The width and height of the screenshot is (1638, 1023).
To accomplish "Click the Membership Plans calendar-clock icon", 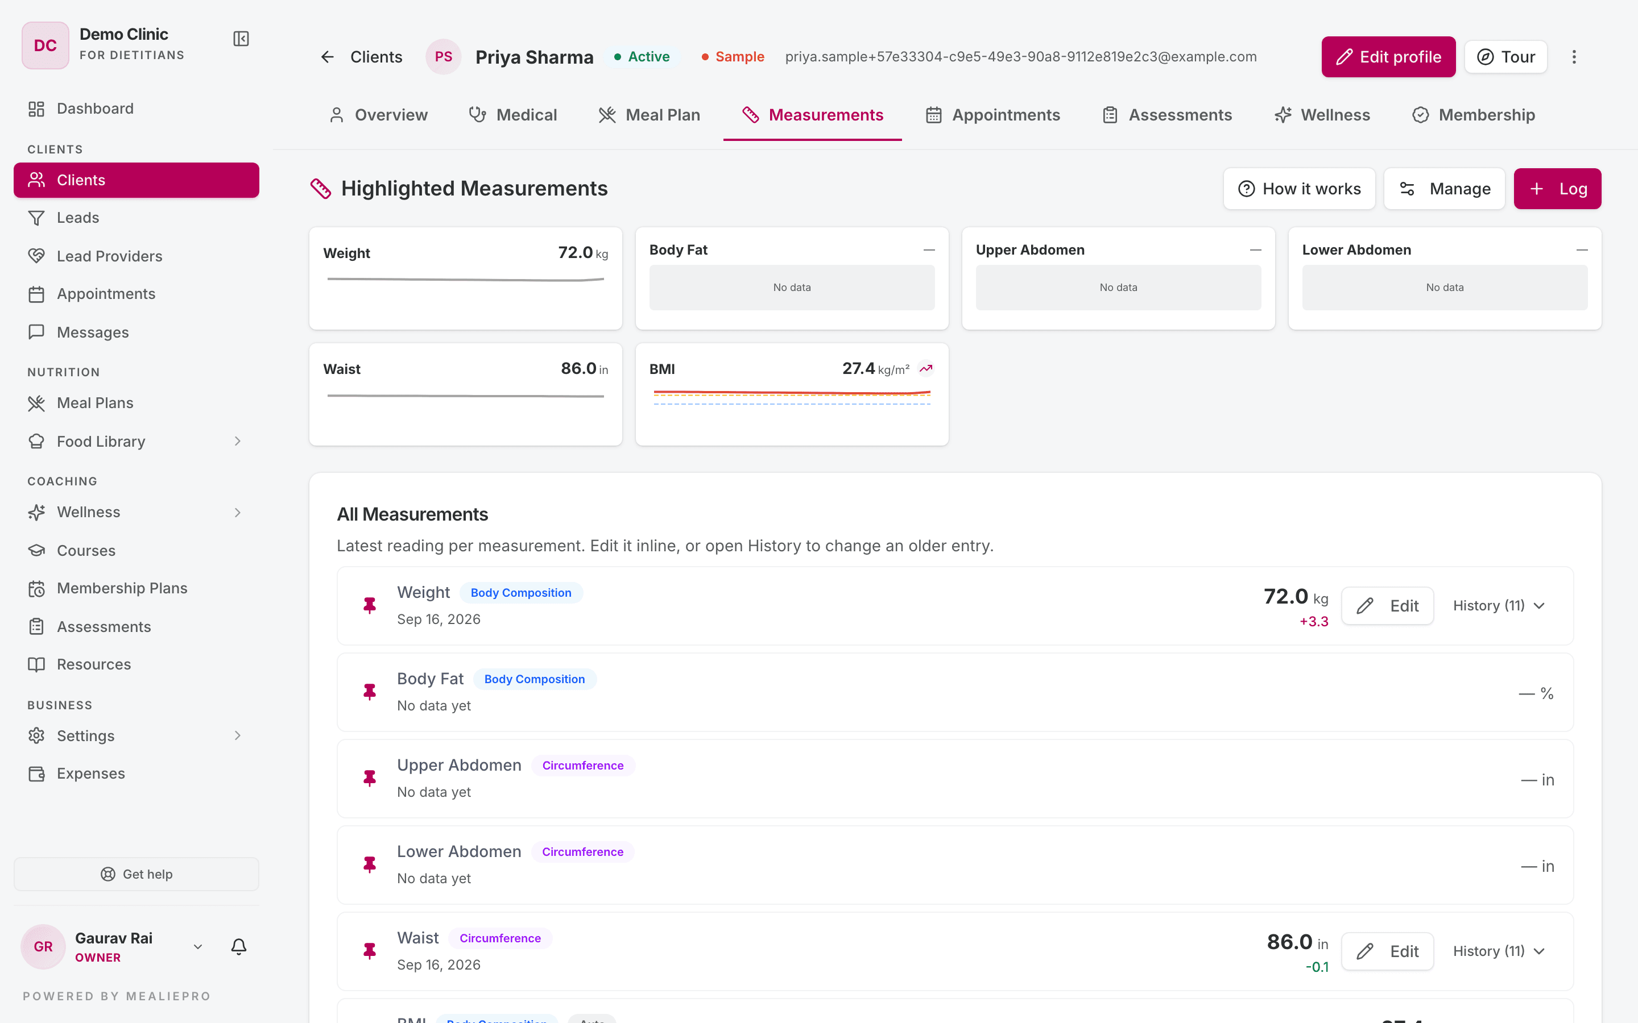I will pyautogui.click(x=36, y=589).
